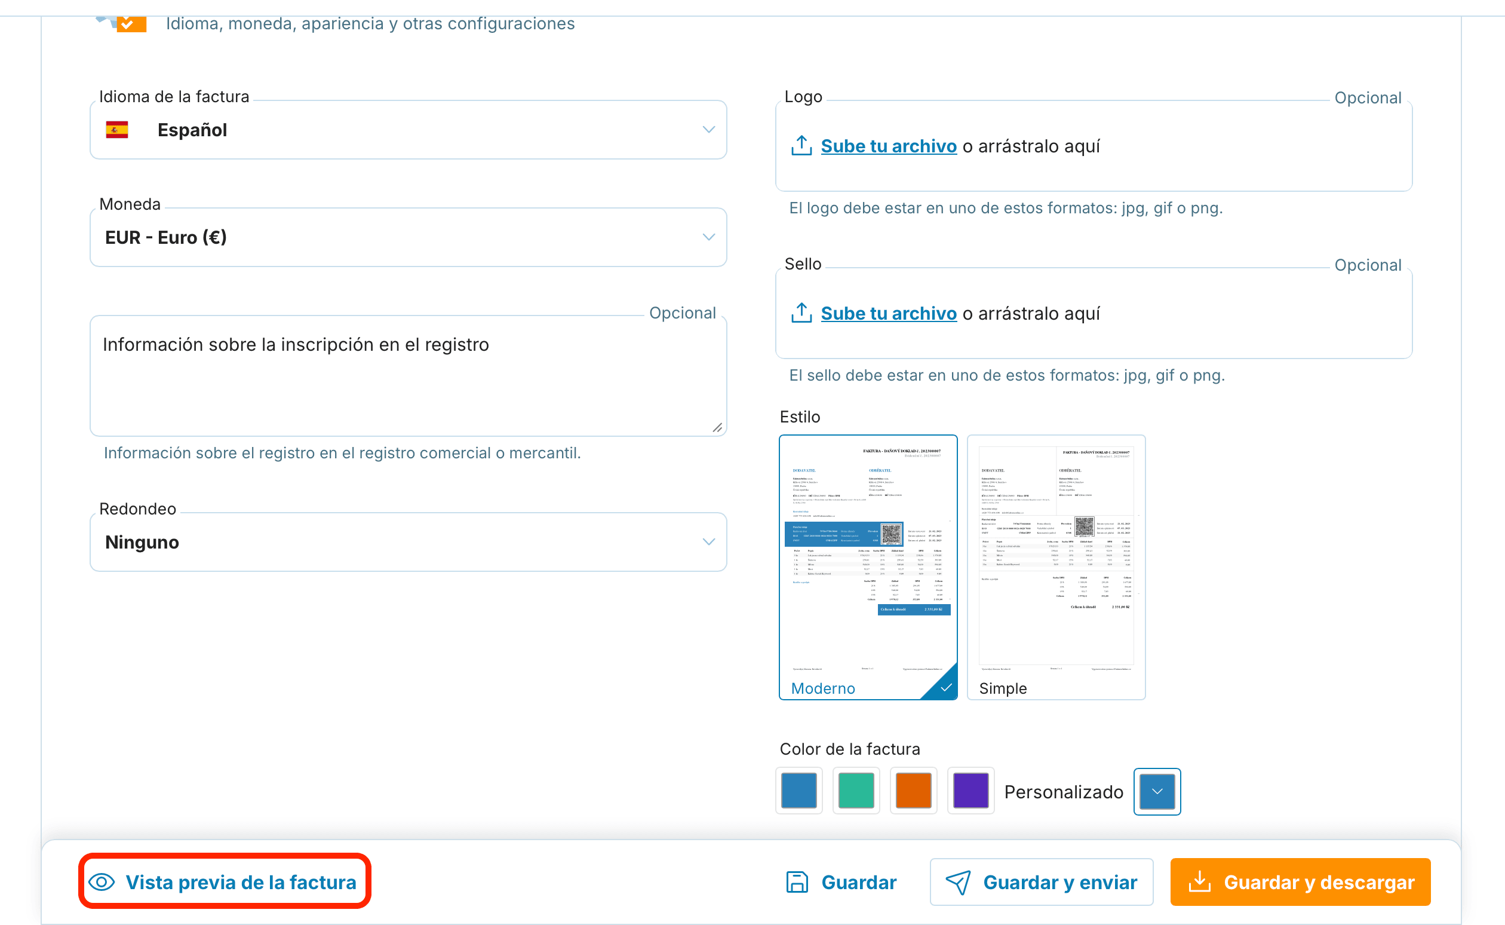This screenshot has height=925, width=1505.
Task: Click the Guardar button
Action: tap(840, 882)
